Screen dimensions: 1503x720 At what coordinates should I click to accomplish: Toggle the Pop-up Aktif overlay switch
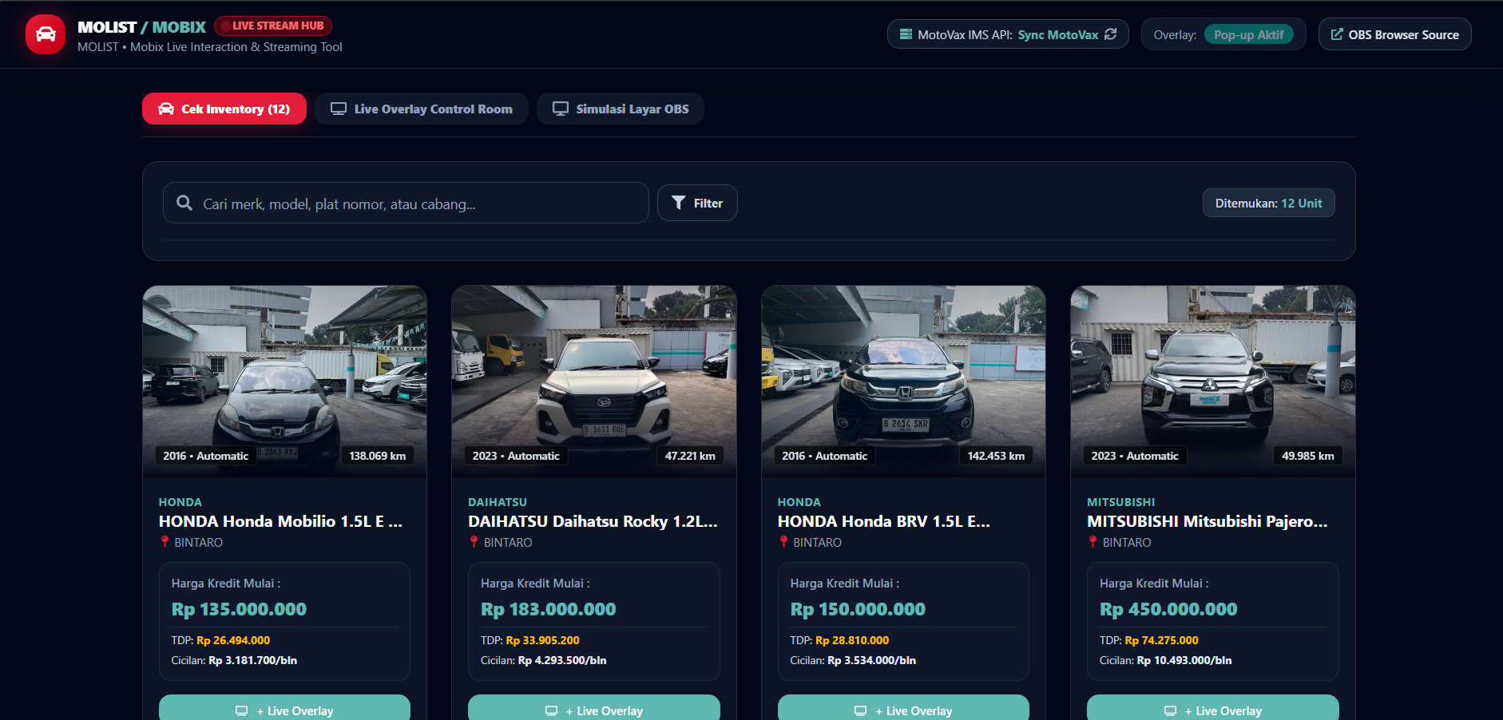click(1248, 34)
